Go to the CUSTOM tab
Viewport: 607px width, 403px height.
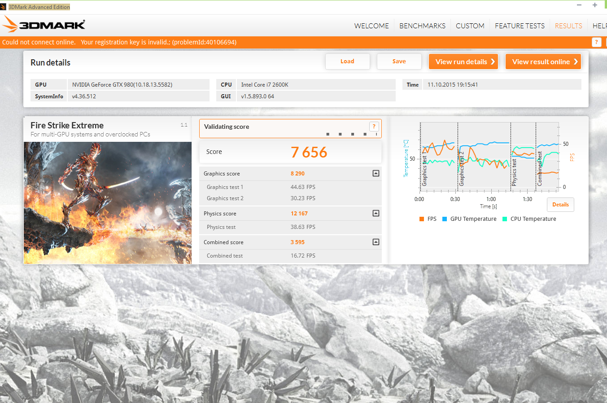click(x=470, y=26)
